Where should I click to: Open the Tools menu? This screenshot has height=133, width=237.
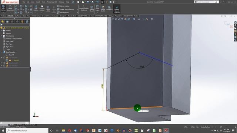point(43,2)
